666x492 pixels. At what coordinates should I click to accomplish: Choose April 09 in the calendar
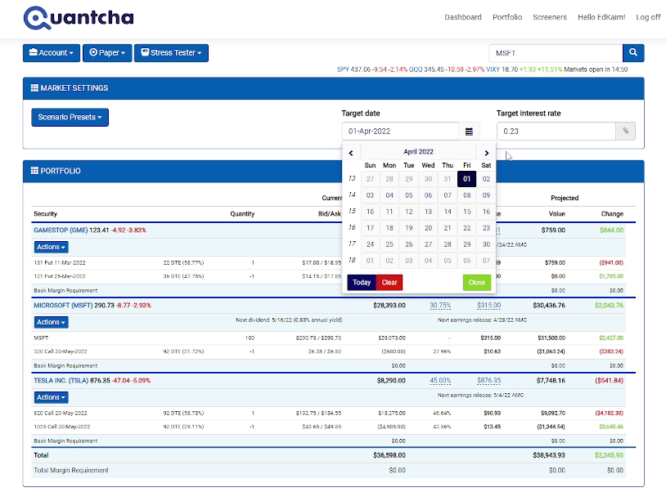pyautogui.click(x=486, y=195)
